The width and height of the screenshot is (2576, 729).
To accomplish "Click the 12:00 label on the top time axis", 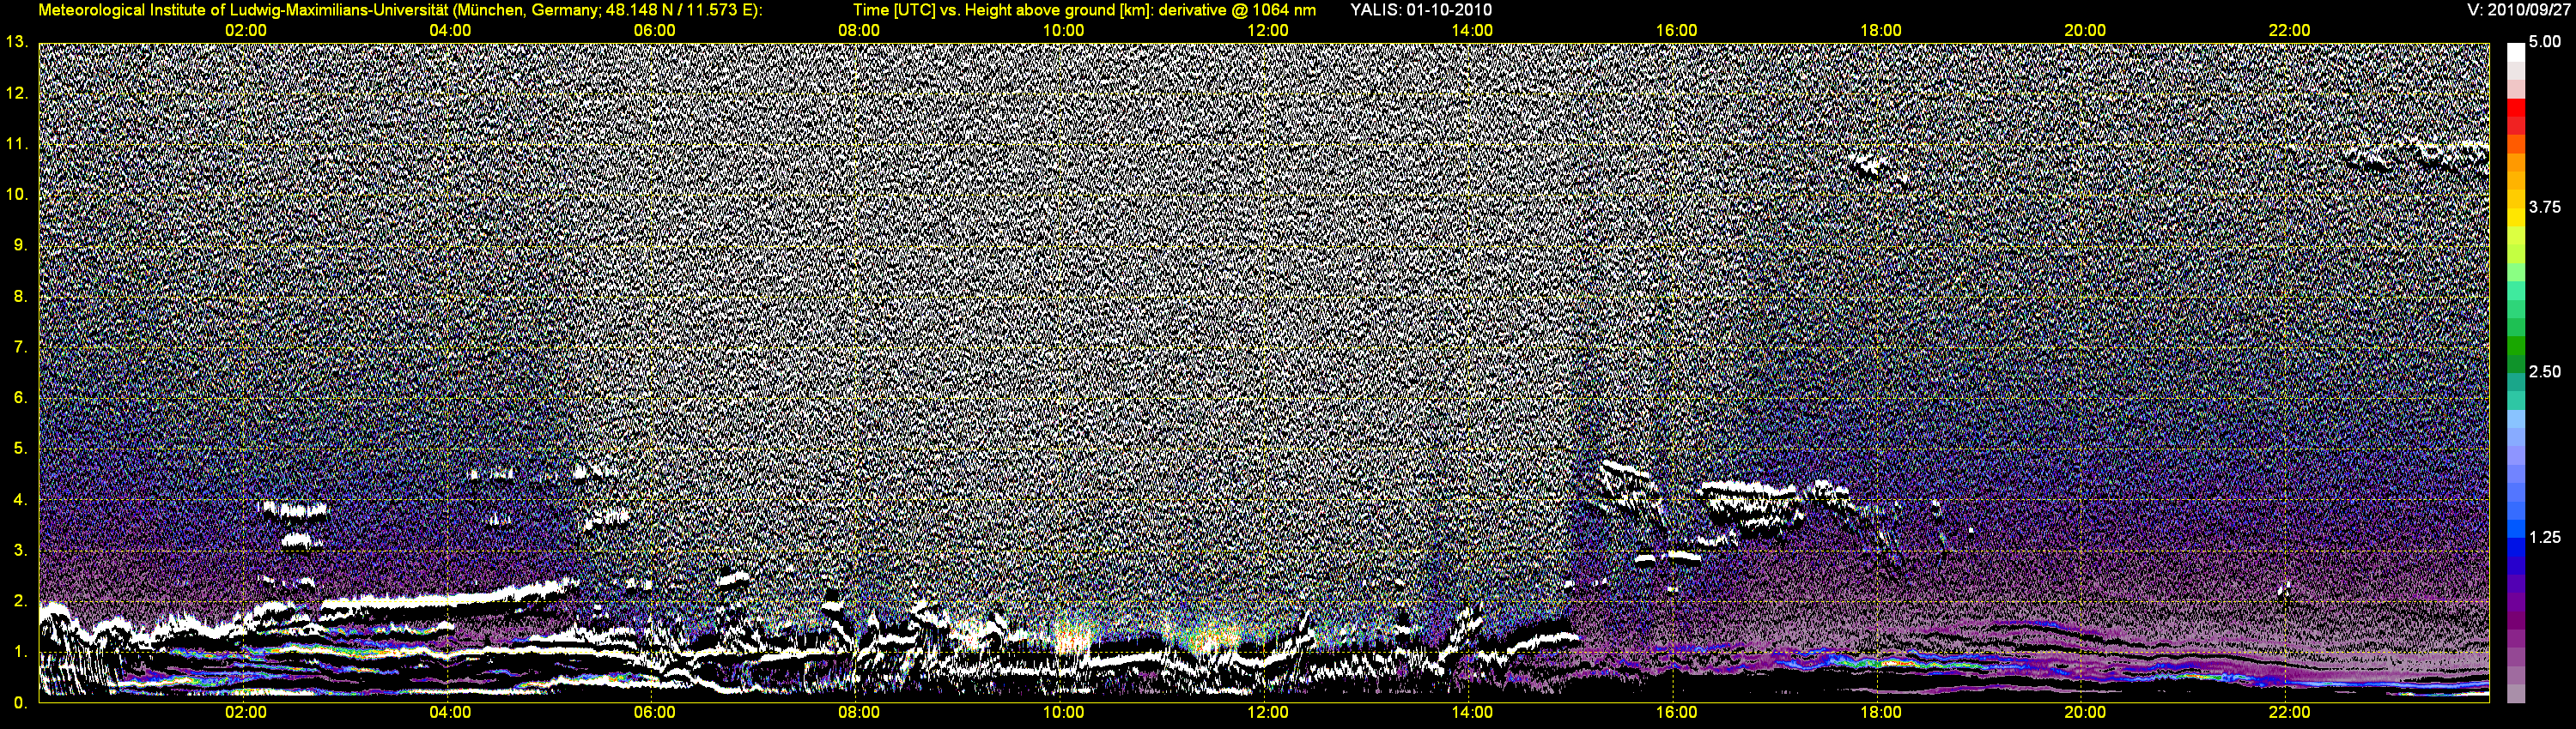I will click(x=1267, y=31).
